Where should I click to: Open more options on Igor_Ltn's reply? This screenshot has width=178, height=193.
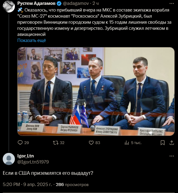pyautogui.click(x=172, y=156)
